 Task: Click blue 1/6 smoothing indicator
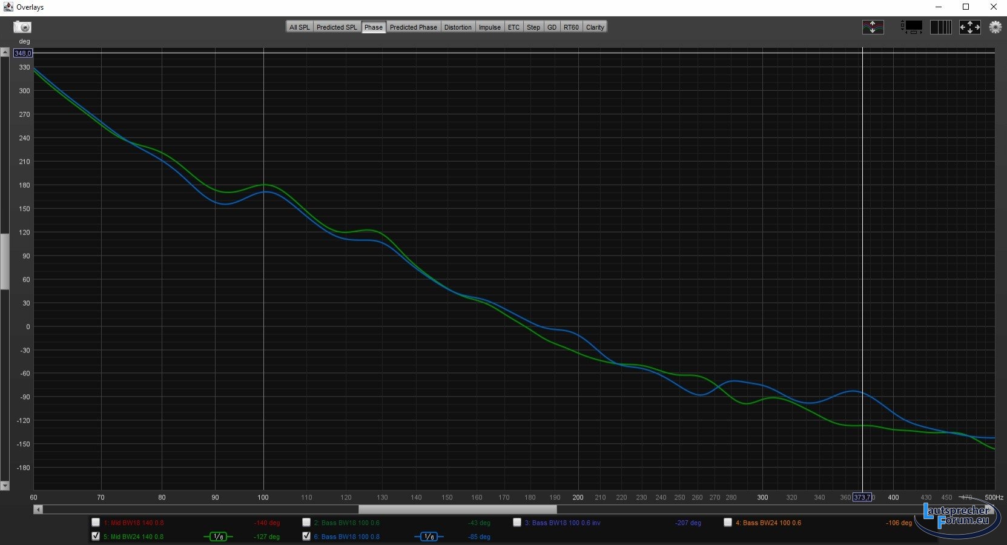point(429,537)
